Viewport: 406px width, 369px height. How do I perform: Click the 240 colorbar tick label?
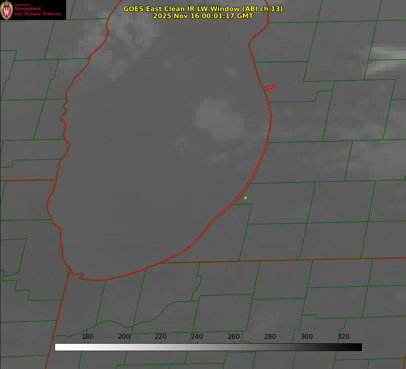tap(197, 337)
